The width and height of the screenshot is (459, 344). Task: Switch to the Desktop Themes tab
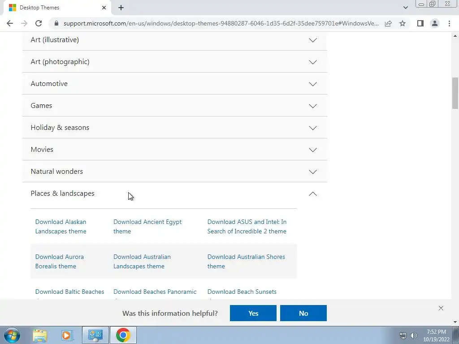click(x=57, y=8)
